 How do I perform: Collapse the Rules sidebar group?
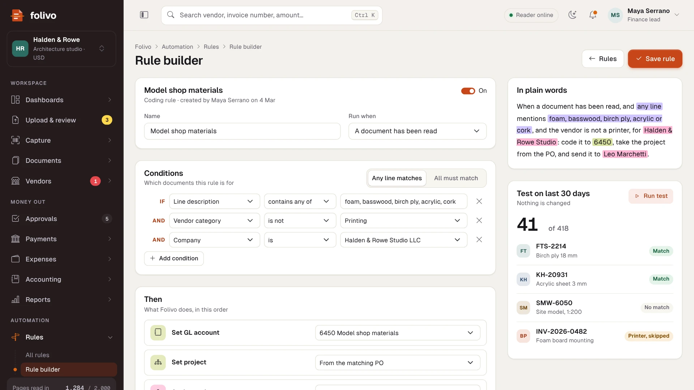(61, 337)
